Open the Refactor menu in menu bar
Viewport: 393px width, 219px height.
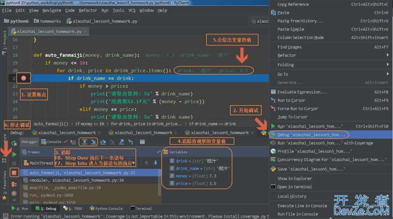coord(88,11)
